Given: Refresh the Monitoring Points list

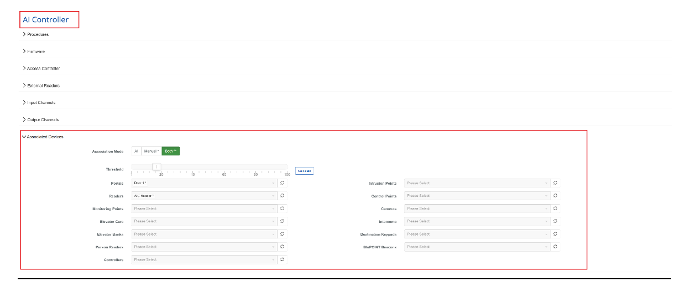Looking at the screenshot, I should tap(282, 208).
